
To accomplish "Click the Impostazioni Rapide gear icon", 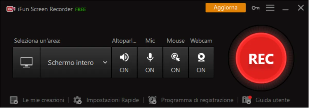I will click(78, 100).
